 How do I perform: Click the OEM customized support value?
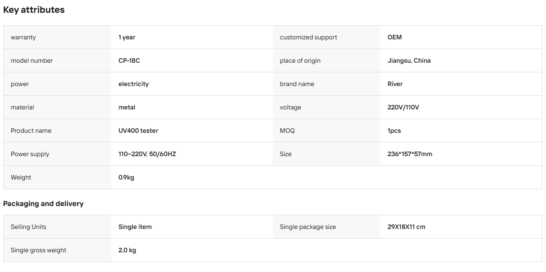click(x=395, y=37)
